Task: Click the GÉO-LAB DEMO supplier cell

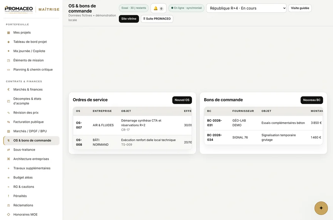Action: [x=239, y=123]
